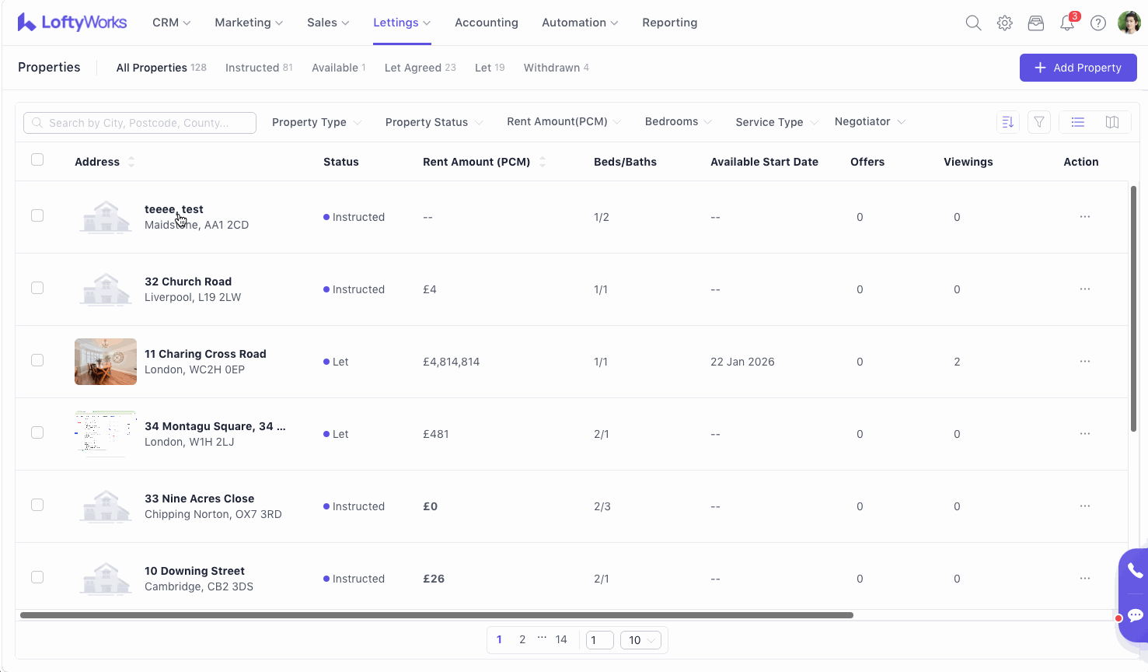Check the 10 Downing Street row checkbox

[37, 577]
